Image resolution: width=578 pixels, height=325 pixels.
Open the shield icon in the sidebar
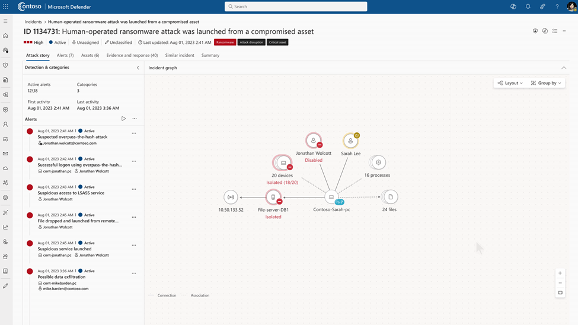[x=5, y=65]
